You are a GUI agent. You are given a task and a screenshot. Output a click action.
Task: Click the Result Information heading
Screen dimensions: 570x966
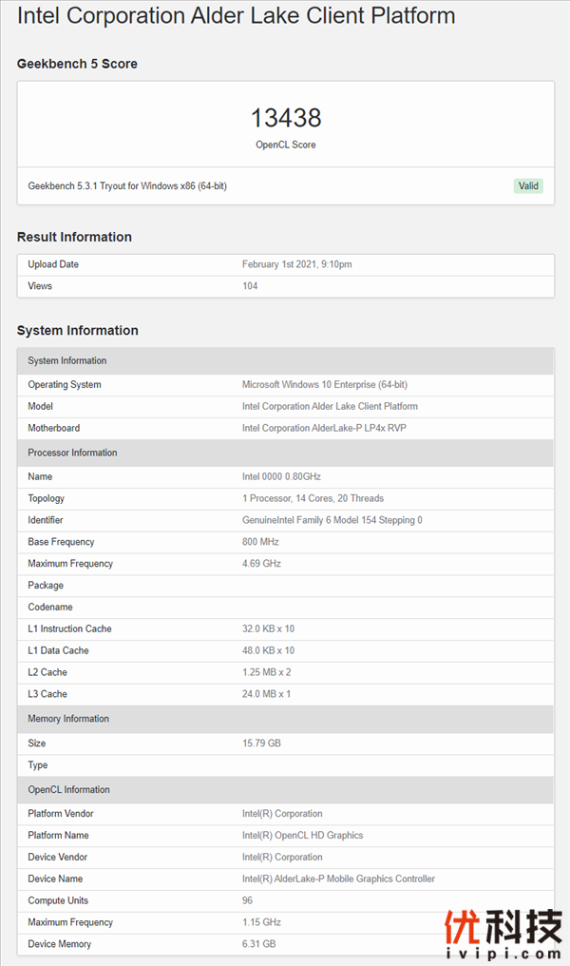click(x=74, y=237)
